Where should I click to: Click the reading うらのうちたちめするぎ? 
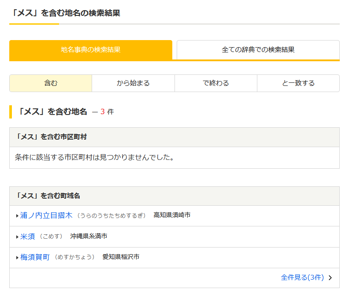pyautogui.click(x=111, y=215)
